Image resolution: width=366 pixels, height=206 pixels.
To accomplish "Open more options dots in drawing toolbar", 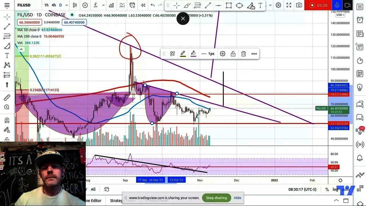I will 254,54.
